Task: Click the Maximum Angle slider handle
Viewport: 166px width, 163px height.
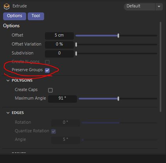Action: 118,99
